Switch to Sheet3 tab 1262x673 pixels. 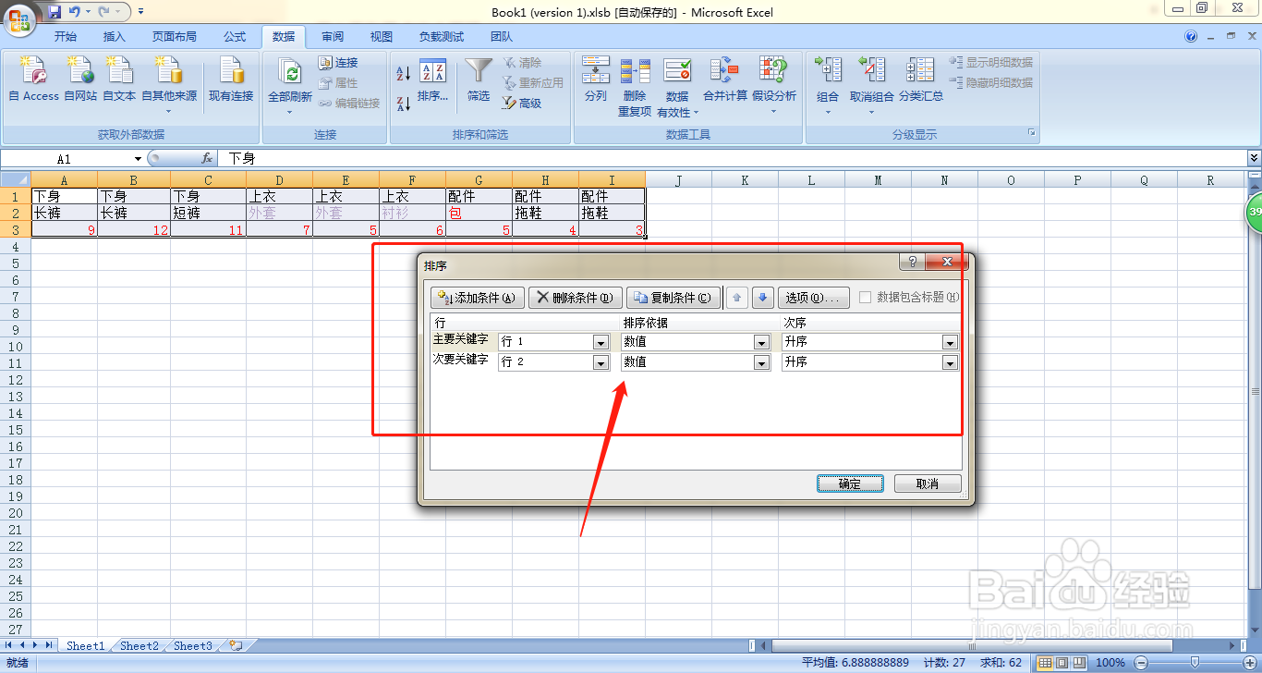tap(193, 645)
